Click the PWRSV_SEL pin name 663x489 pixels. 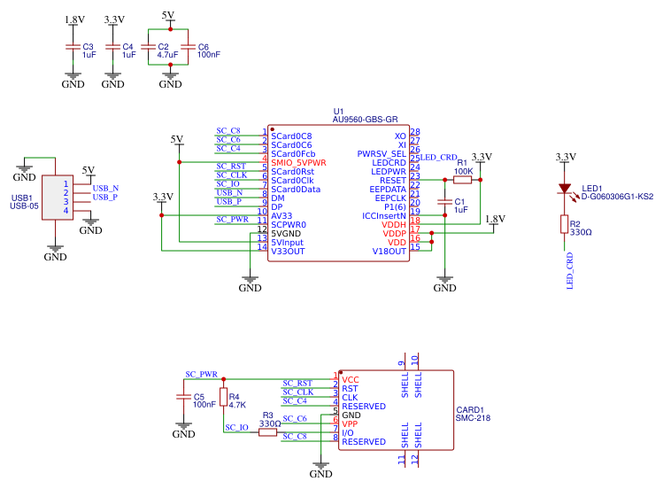pos(382,154)
